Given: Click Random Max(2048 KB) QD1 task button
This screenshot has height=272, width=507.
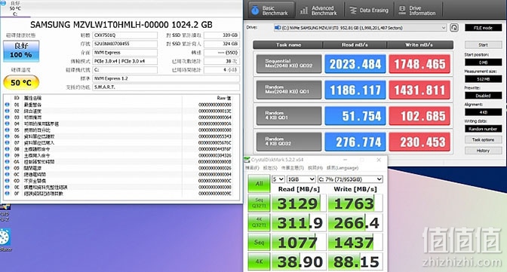Looking at the screenshot, I should (289, 90).
